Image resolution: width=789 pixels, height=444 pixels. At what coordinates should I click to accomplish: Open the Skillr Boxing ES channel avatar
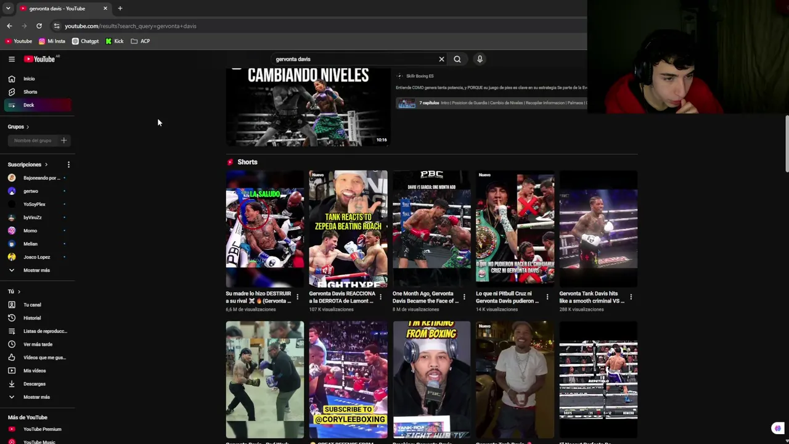tap(399, 76)
